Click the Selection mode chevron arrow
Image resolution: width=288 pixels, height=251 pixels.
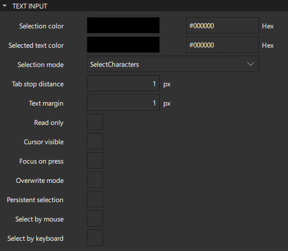(251, 64)
